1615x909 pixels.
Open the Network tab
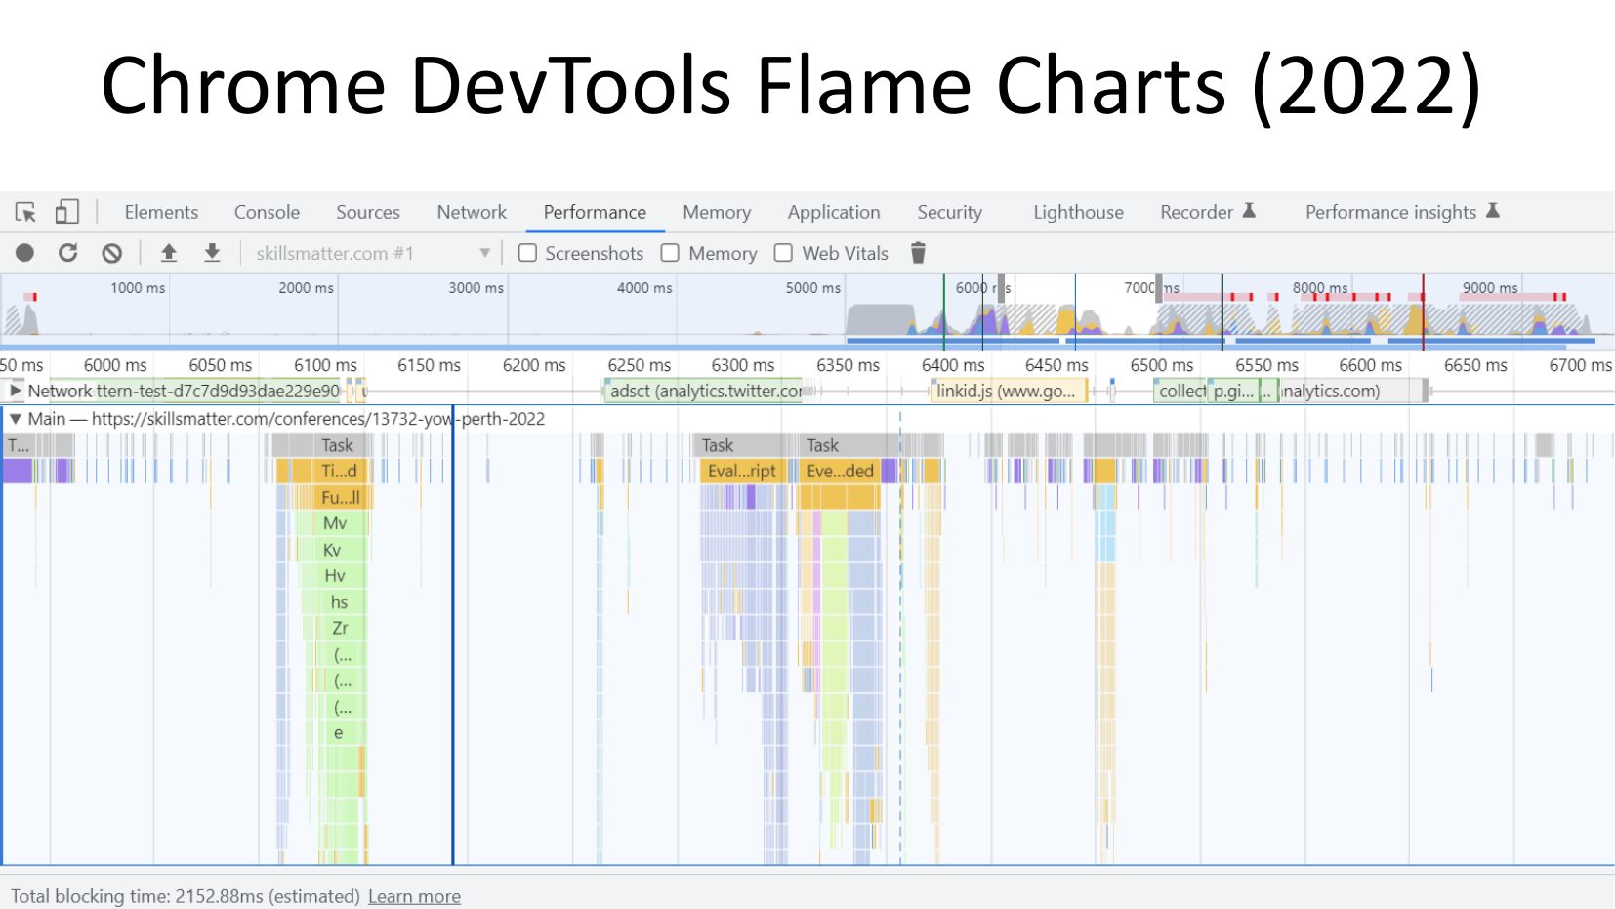472,212
